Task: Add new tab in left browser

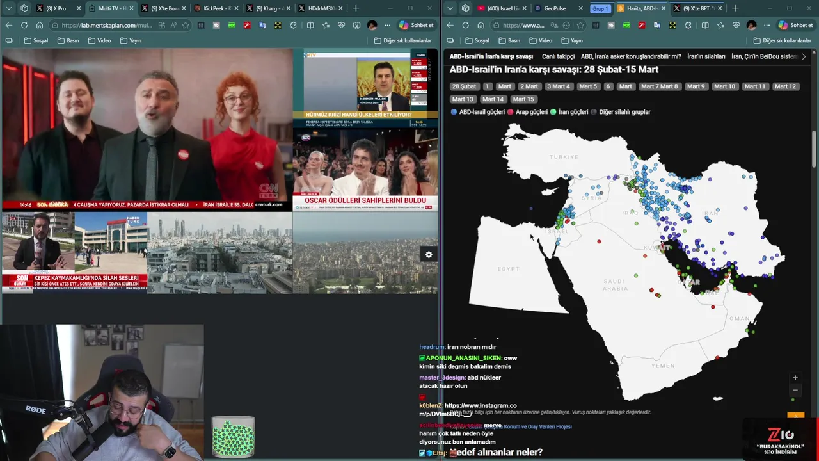Action: (x=356, y=8)
